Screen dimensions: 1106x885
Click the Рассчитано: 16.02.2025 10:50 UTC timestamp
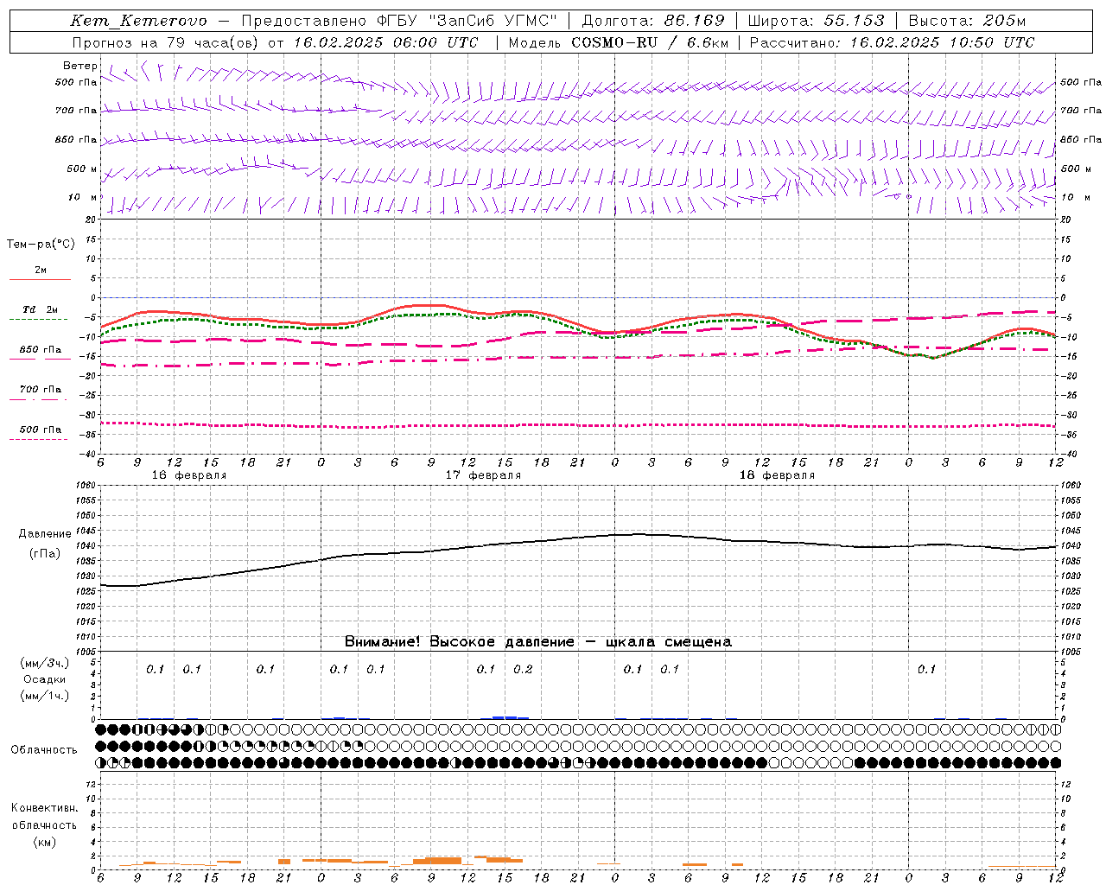pos(892,42)
